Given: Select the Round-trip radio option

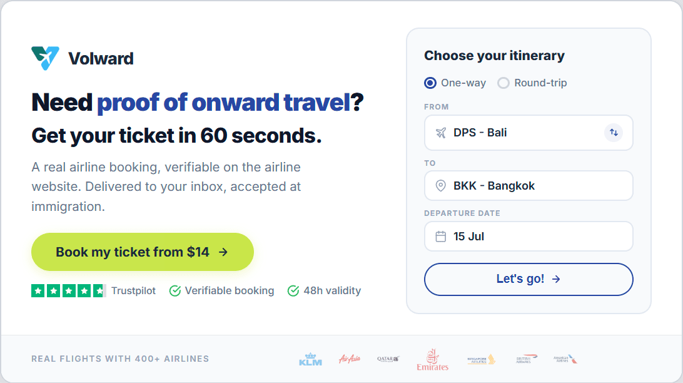Looking at the screenshot, I should [532, 83].
